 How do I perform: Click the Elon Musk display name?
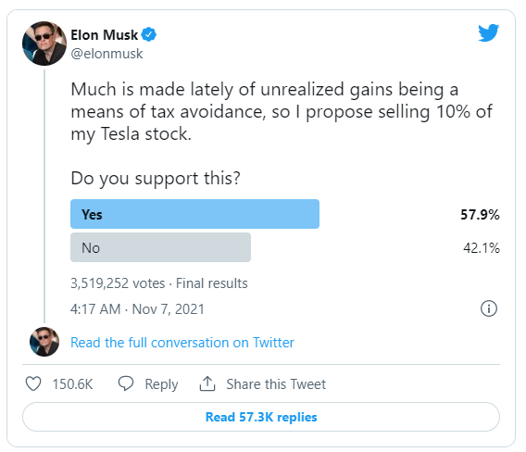coord(105,35)
